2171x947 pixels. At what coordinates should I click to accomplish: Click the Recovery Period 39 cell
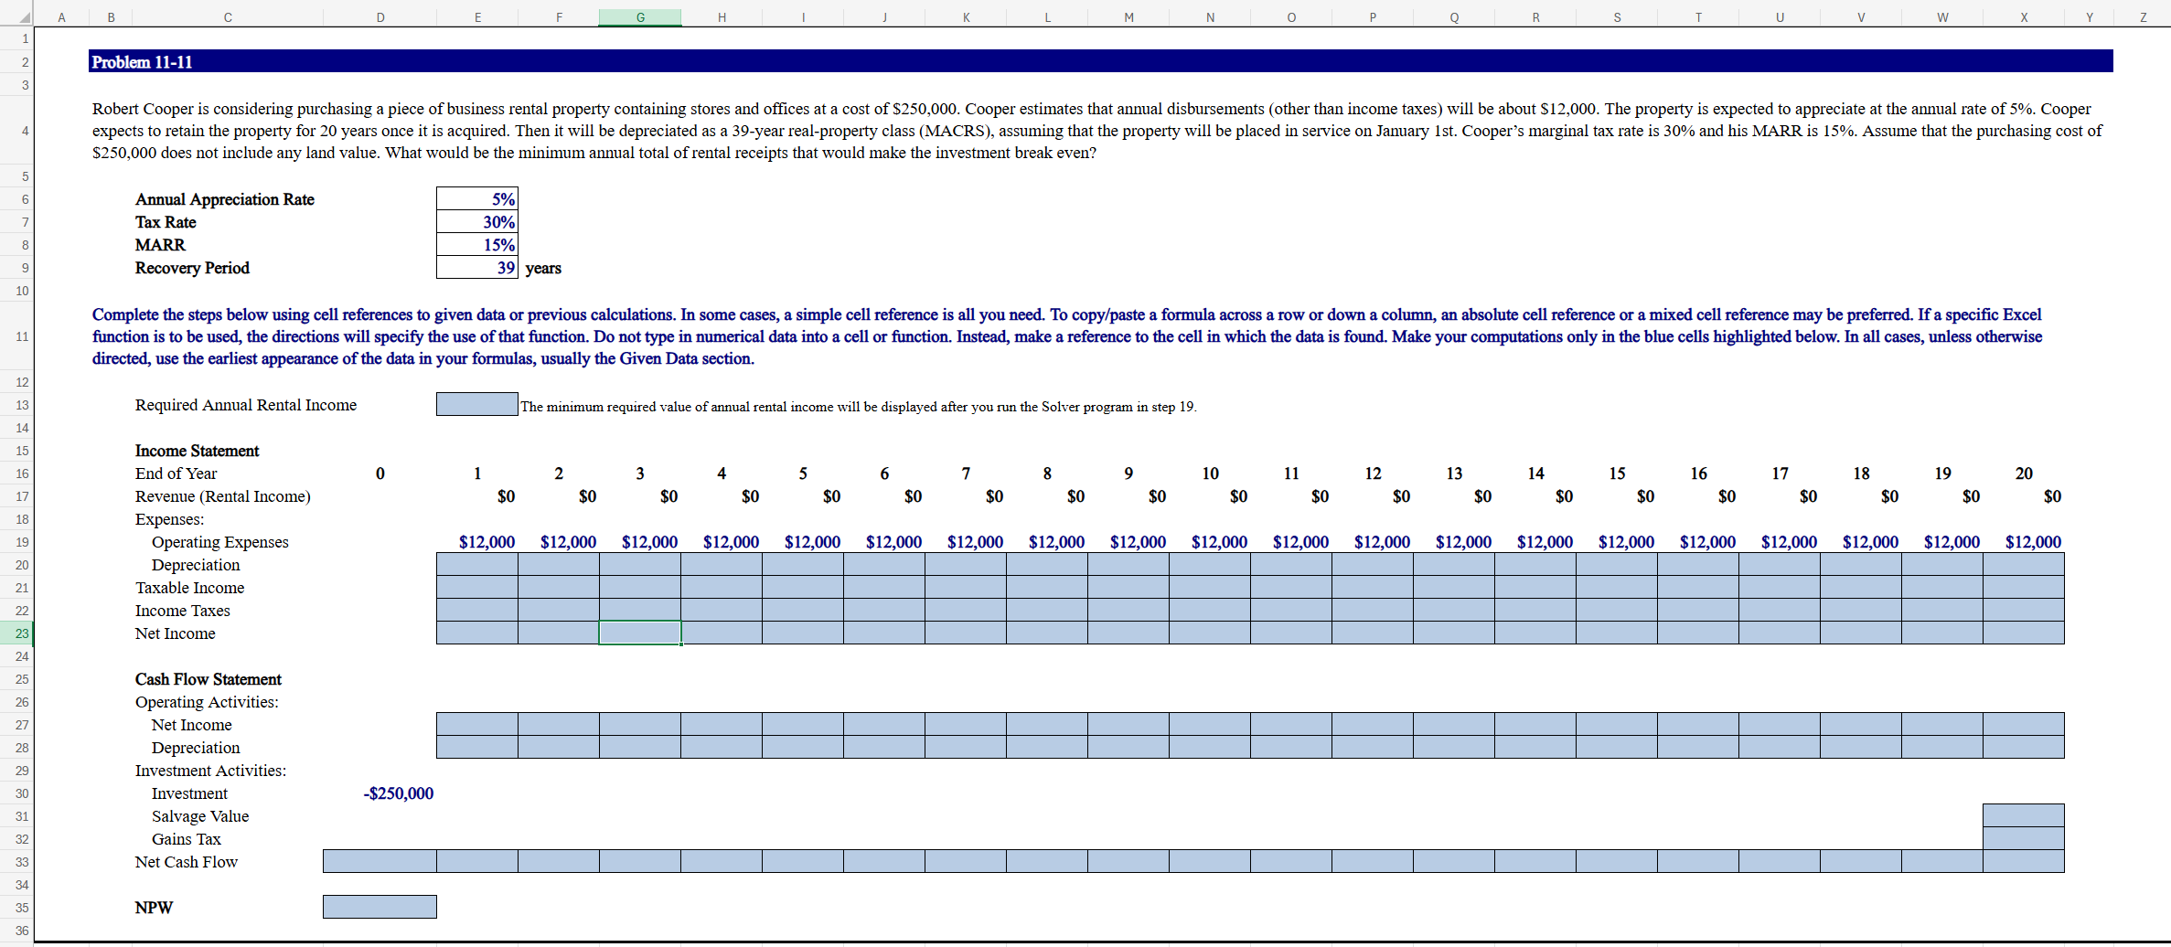(477, 268)
